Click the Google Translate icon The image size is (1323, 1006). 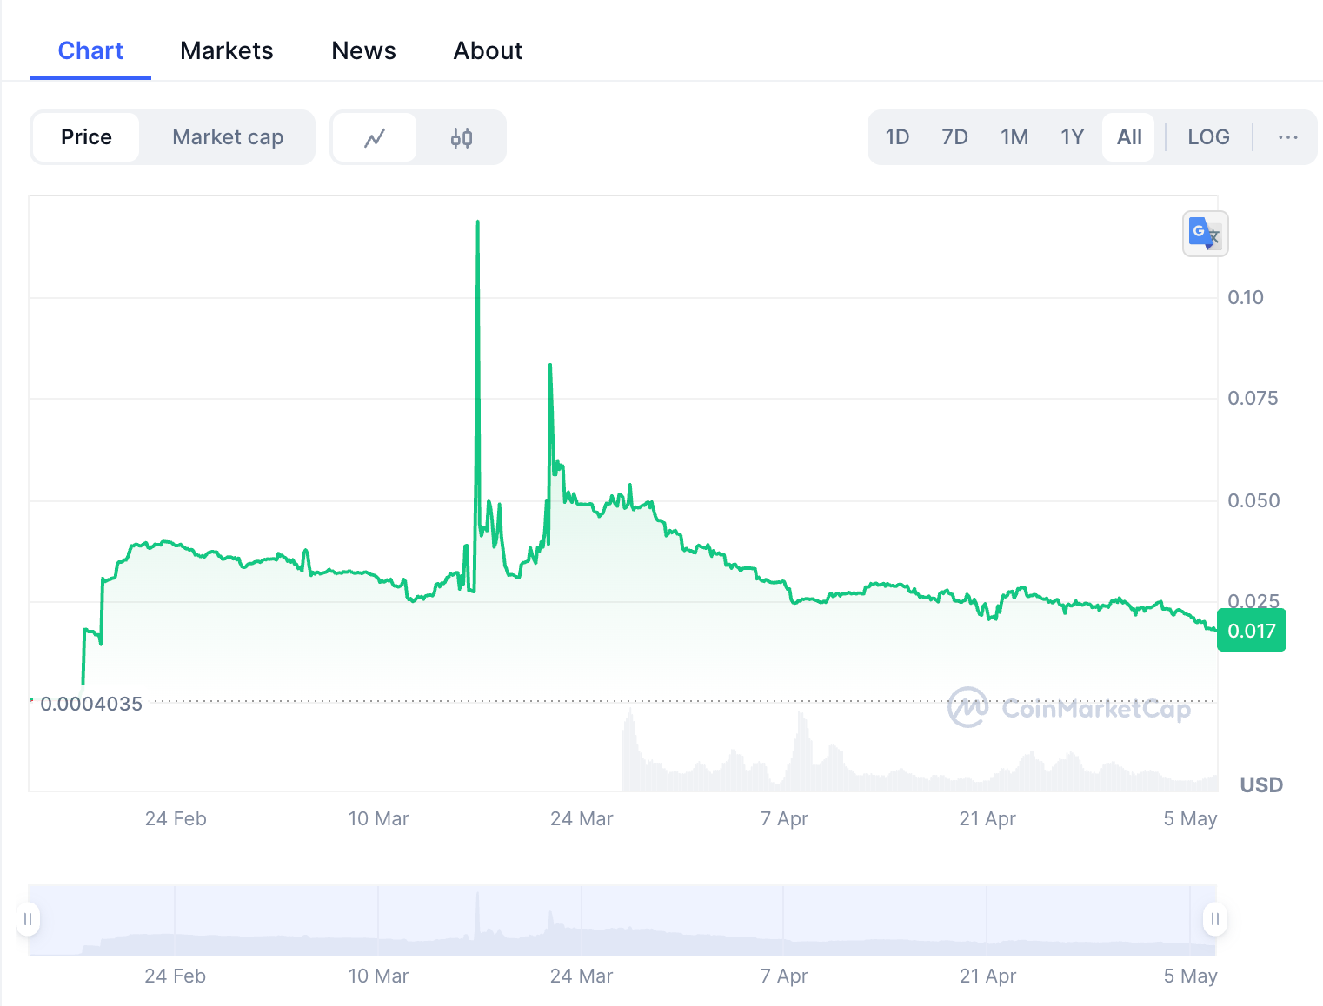[x=1205, y=234]
